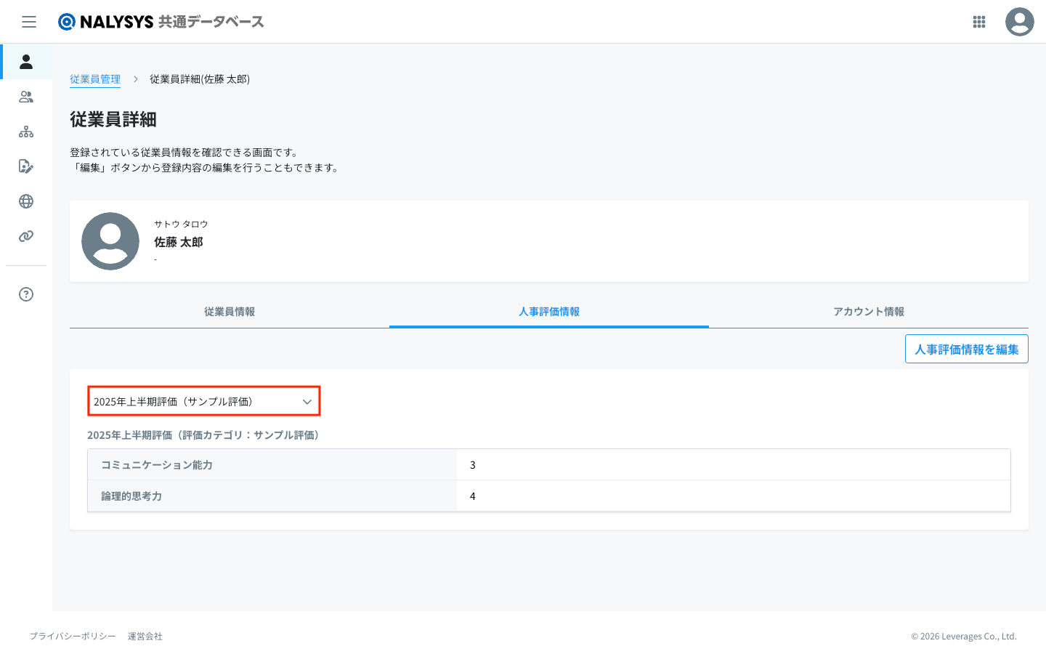Screen dimensions: 1046x654
Task: Open the 運営会社 footer link
Action: pos(145,637)
